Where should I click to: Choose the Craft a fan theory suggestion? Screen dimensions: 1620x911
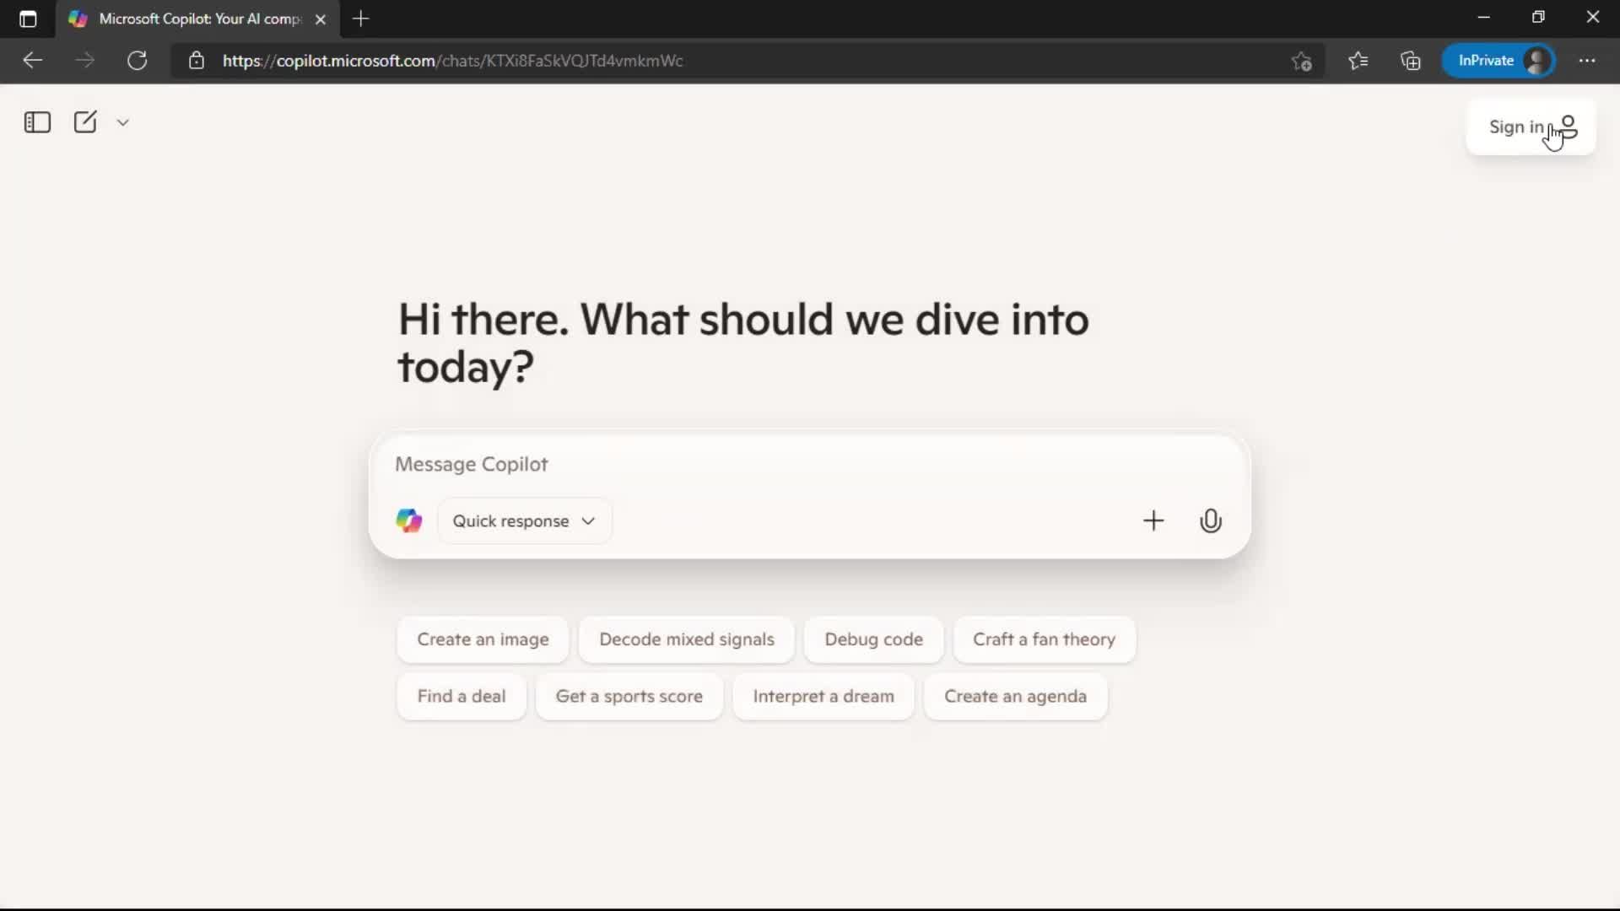click(x=1044, y=639)
